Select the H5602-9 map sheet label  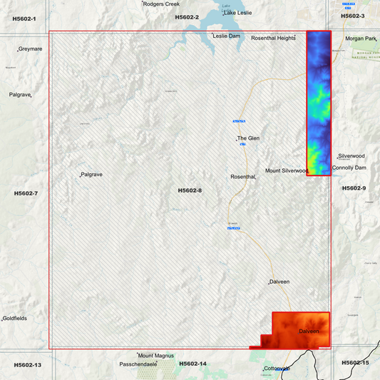click(x=354, y=188)
